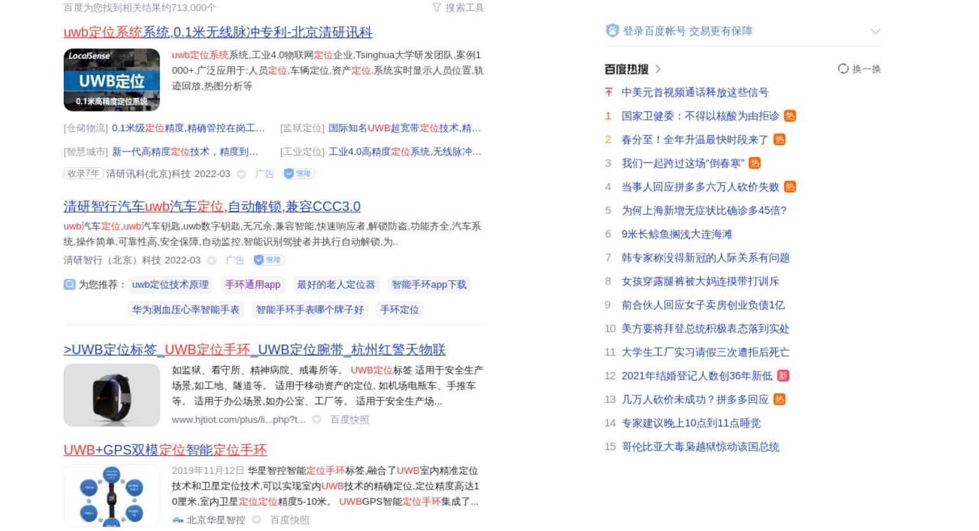Open hot search 国家卫健委：不得以核酸为由拒诊

[700, 116]
